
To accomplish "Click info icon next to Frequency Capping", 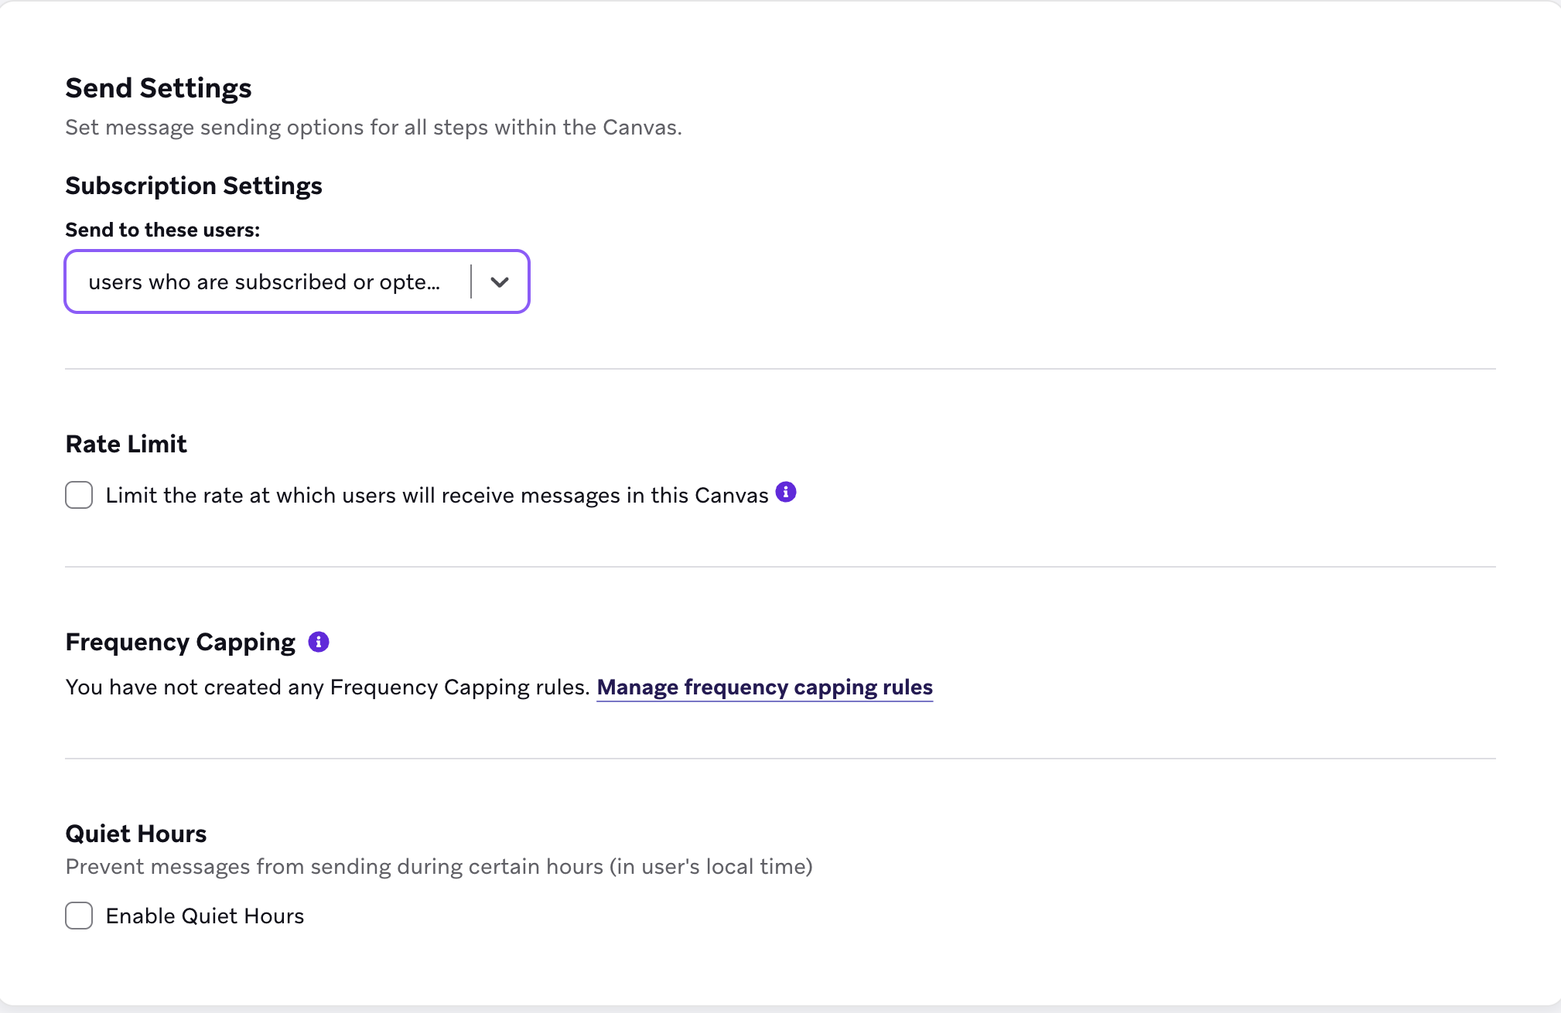I will [x=319, y=642].
